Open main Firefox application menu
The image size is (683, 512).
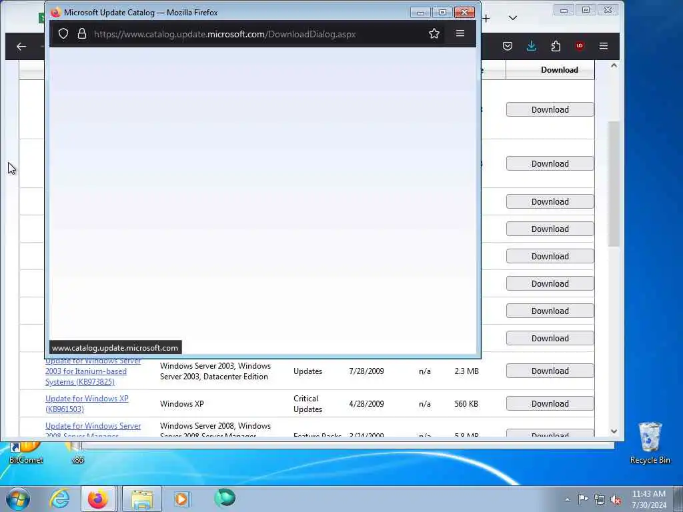coord(603,46)
